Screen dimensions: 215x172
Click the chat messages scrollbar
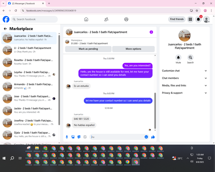tap(155, 111)
